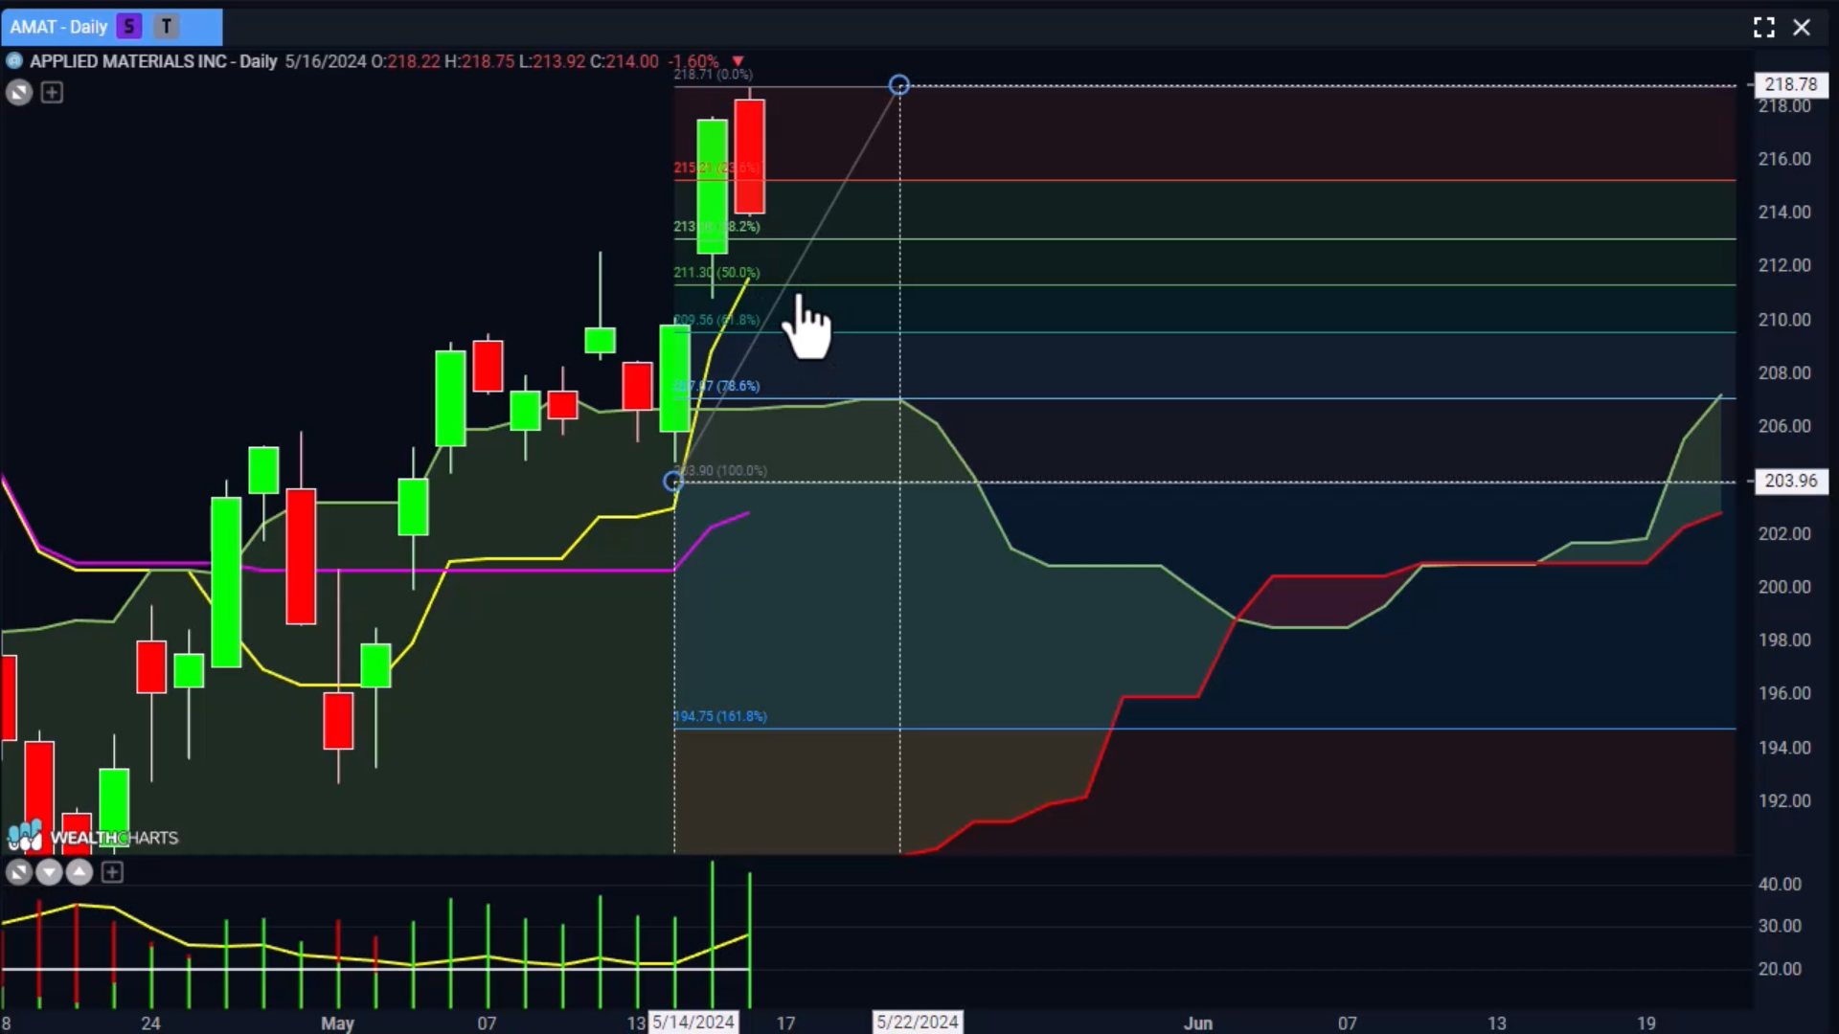
Task: Move the lower indicator pane down
Action: coord(49,872)
